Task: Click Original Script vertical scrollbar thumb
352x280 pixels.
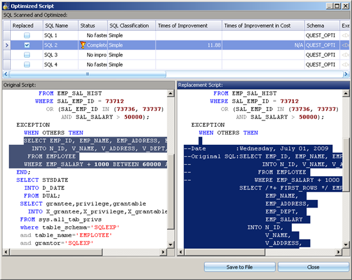Action: [x=171, y=192]
